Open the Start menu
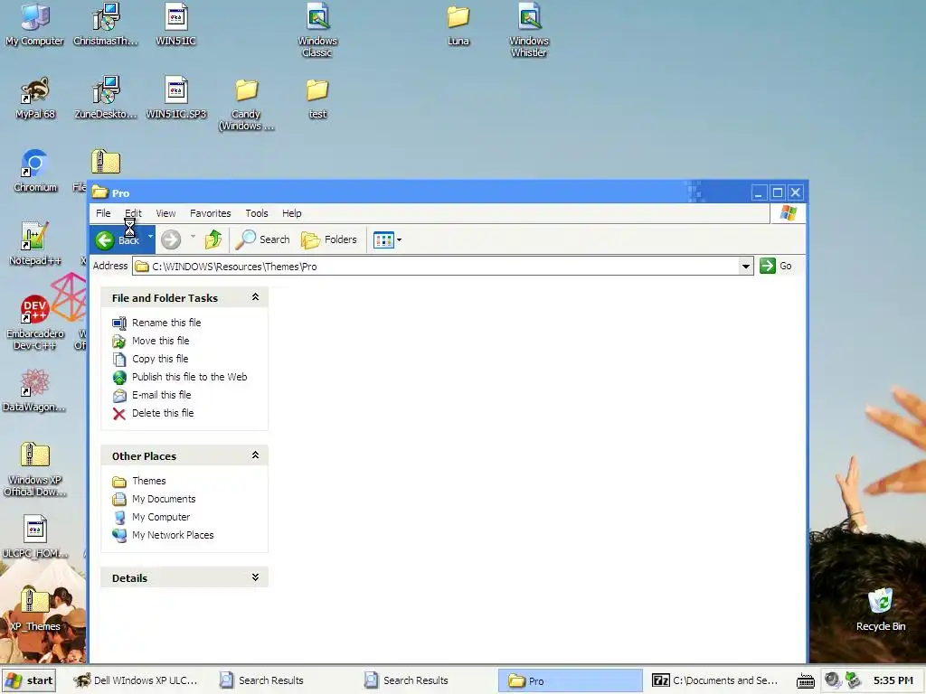This screenshot has height=694, width=926. pos(28,680)
